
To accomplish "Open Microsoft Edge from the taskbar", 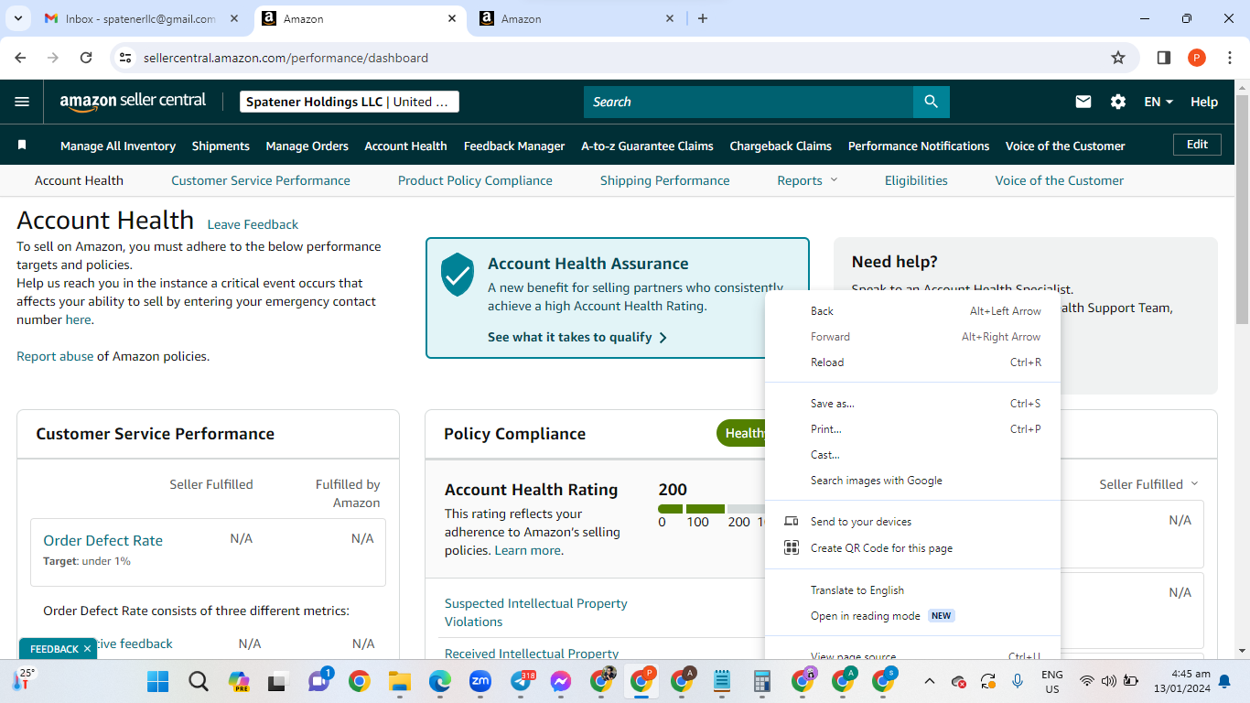I will coord(440,681).
